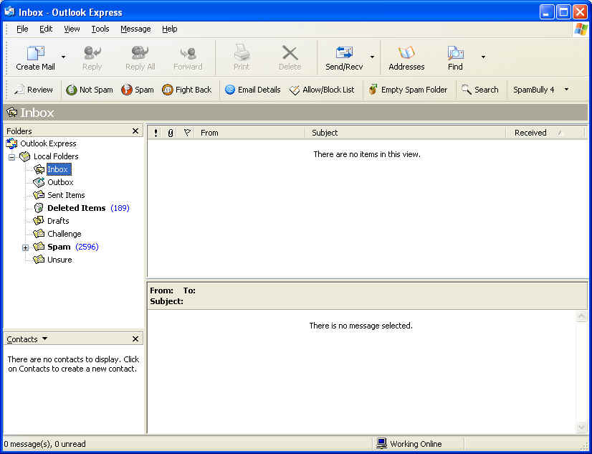
Task: Click the Create Mail toolbar icon
Action: click(36, 58)
